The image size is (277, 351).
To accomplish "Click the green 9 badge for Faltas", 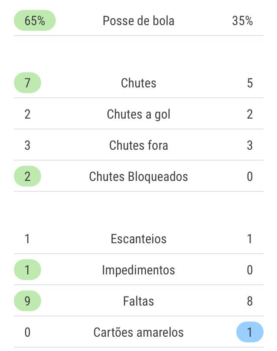I will (x=27, y=301).
